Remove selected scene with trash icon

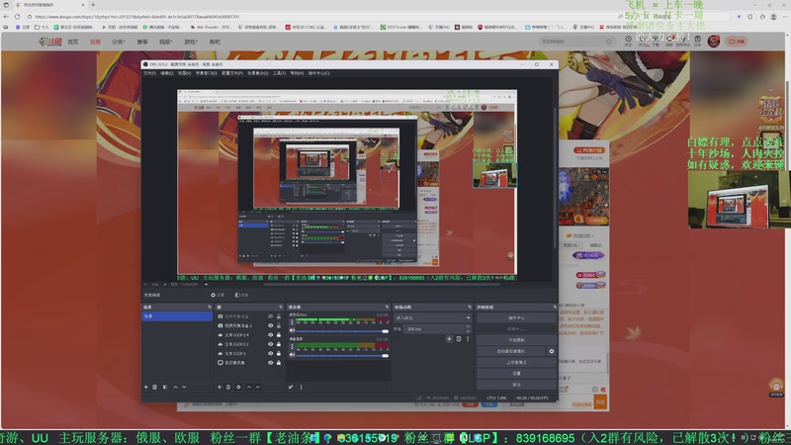click(155, 387)
